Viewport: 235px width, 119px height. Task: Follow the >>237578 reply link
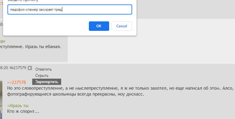pyautogui.click(x=16, y=82)
